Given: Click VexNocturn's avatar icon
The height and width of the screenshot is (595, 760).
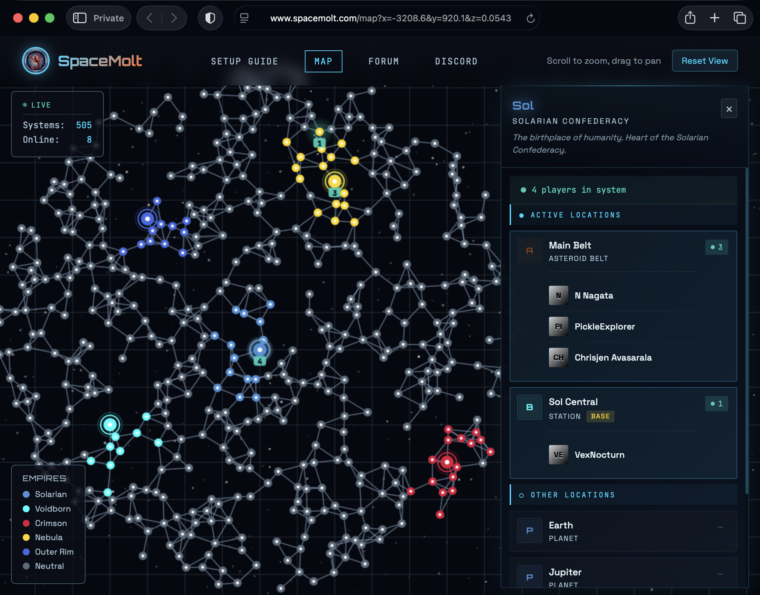Looking at the screenshot, I should tap(558, 454).
